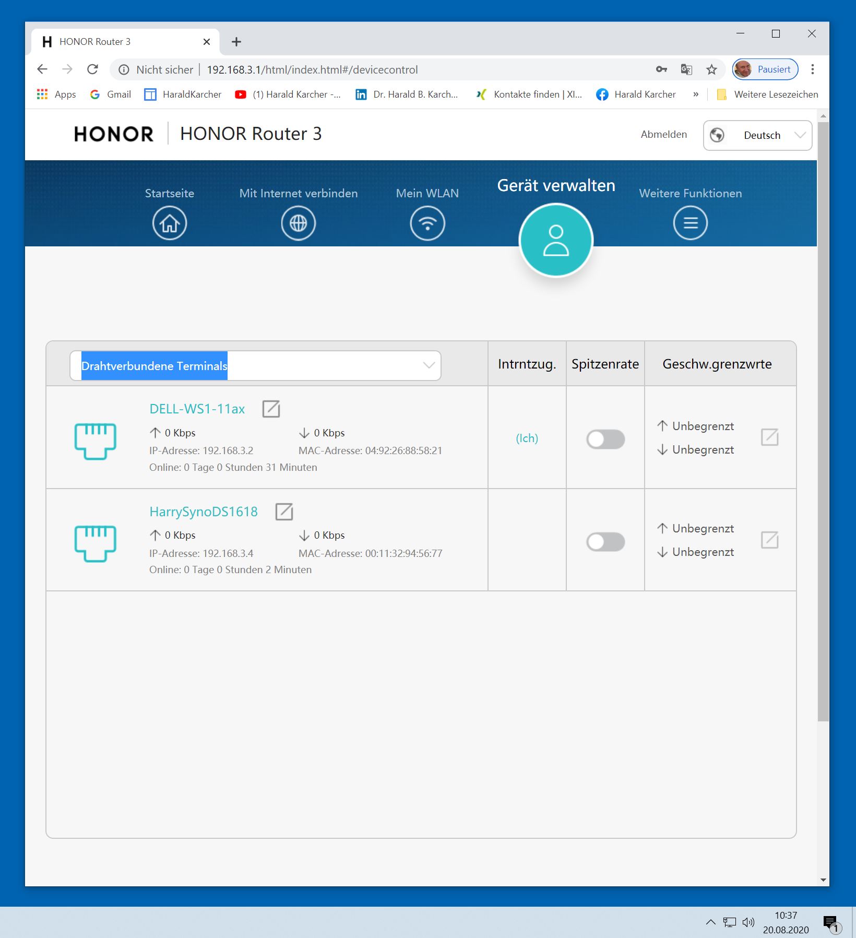This screenshot has width=856, height=938.
Task: Open the Kontakte finden XING bookmark
Action: pos(529,94)
